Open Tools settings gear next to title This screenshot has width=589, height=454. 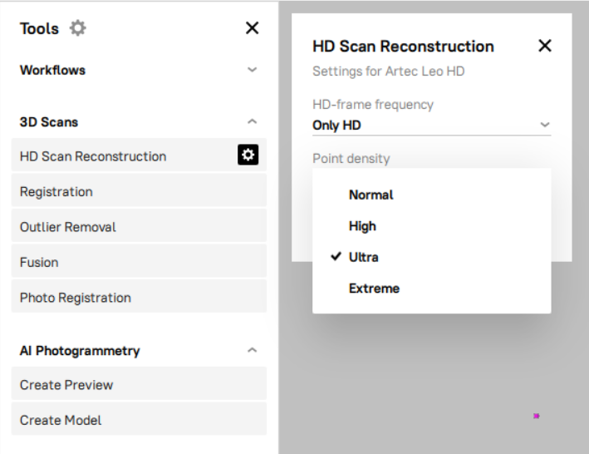[78, 28]
